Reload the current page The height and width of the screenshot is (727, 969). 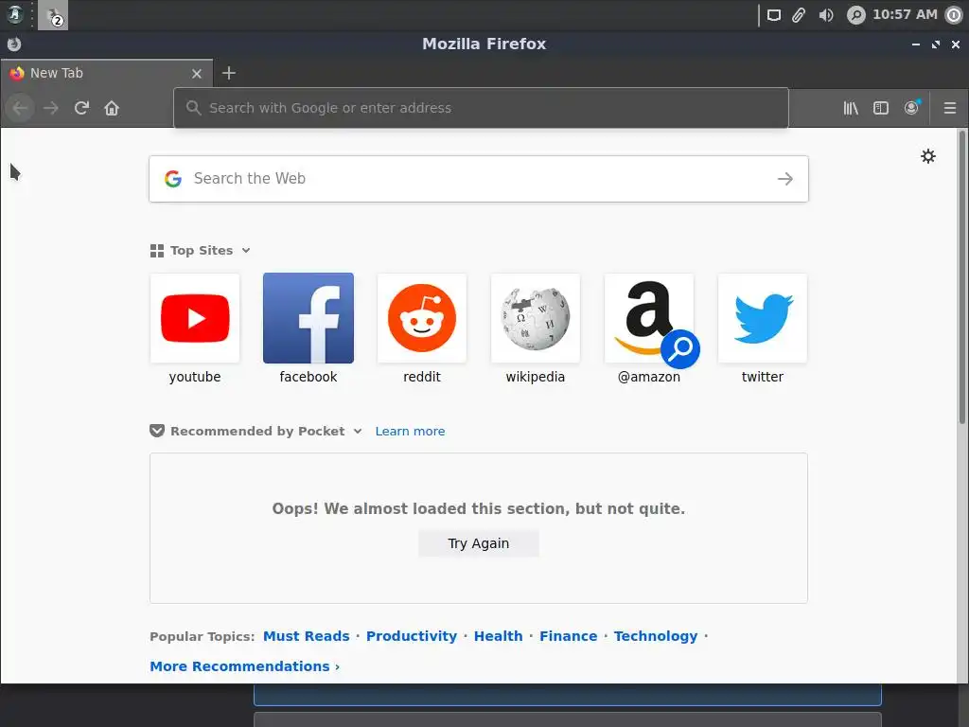(81, 108)
